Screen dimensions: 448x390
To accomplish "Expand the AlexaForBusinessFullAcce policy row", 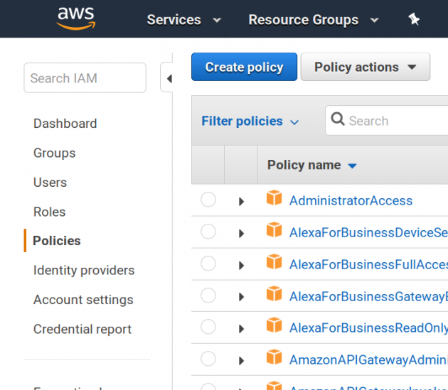I will (x=242, y=266).
